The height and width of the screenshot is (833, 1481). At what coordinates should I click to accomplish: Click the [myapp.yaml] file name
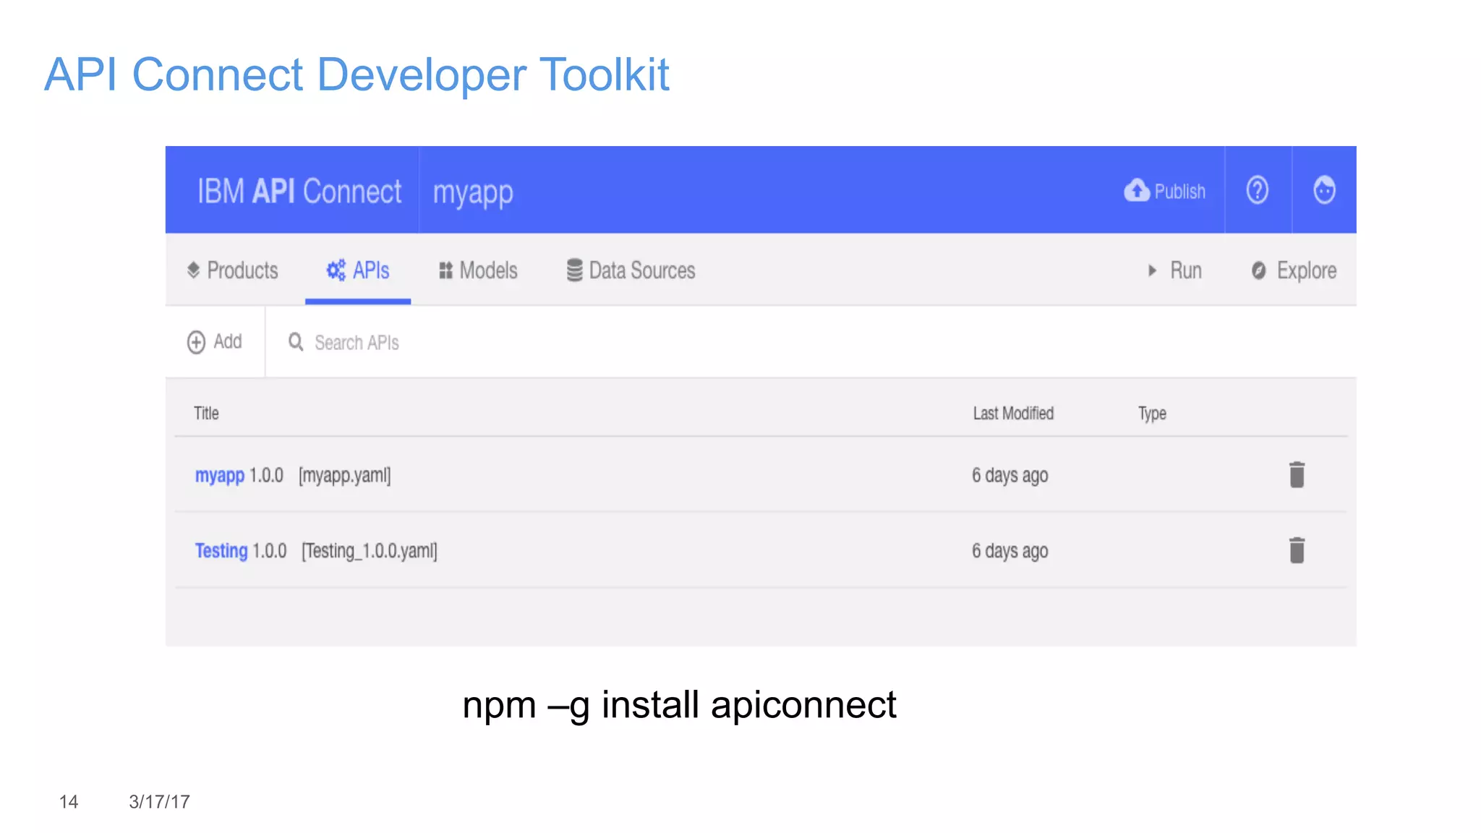pyautogui.click(x=345, y=476)
